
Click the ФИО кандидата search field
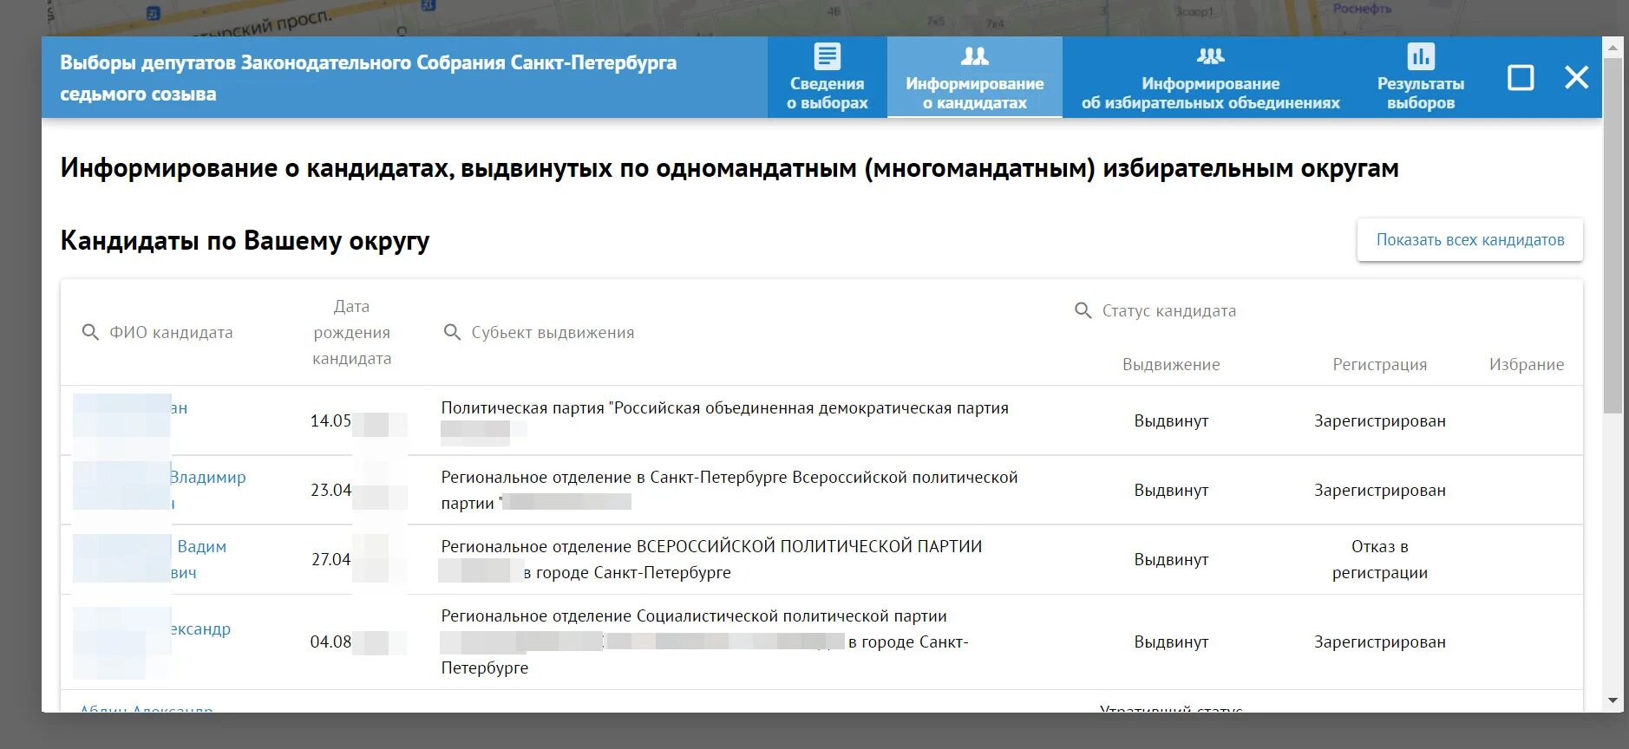(171, 332)
